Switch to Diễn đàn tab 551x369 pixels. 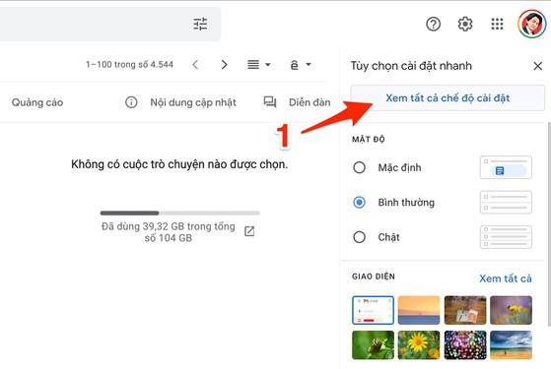tap(310, 102)
